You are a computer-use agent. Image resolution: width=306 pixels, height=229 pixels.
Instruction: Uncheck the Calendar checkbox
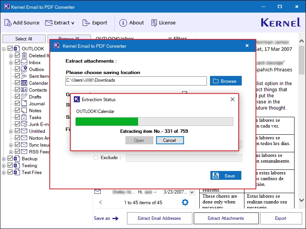pos(17,83)
